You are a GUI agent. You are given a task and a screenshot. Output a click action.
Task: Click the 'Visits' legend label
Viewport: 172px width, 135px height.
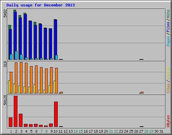tap(168, 73)
